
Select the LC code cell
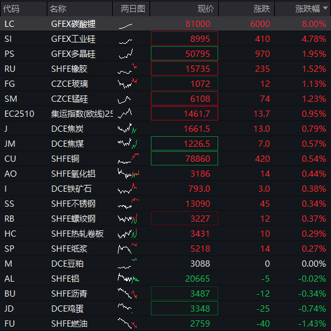point(9,24)
